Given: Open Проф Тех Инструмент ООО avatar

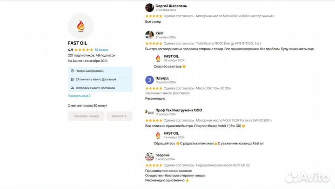Looking at the screenshot, I should 149,112.
